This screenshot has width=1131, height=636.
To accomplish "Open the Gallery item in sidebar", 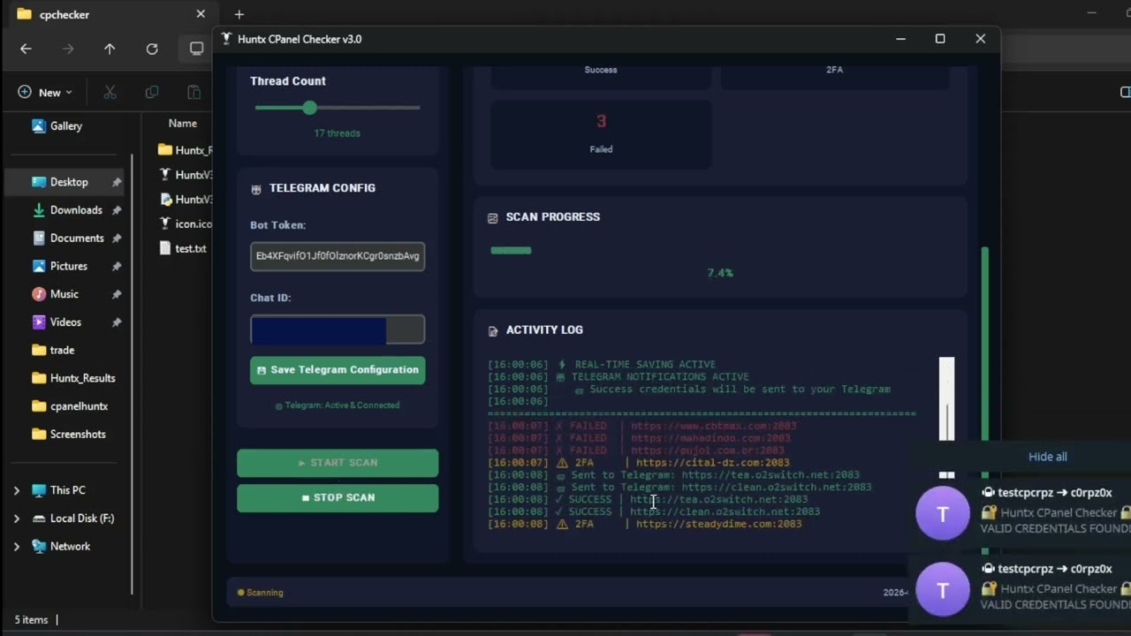I will coord(65,126).
